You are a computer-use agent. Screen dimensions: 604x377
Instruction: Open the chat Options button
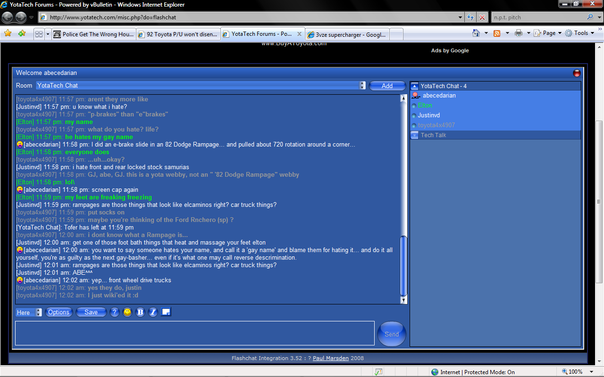point(59,312)
